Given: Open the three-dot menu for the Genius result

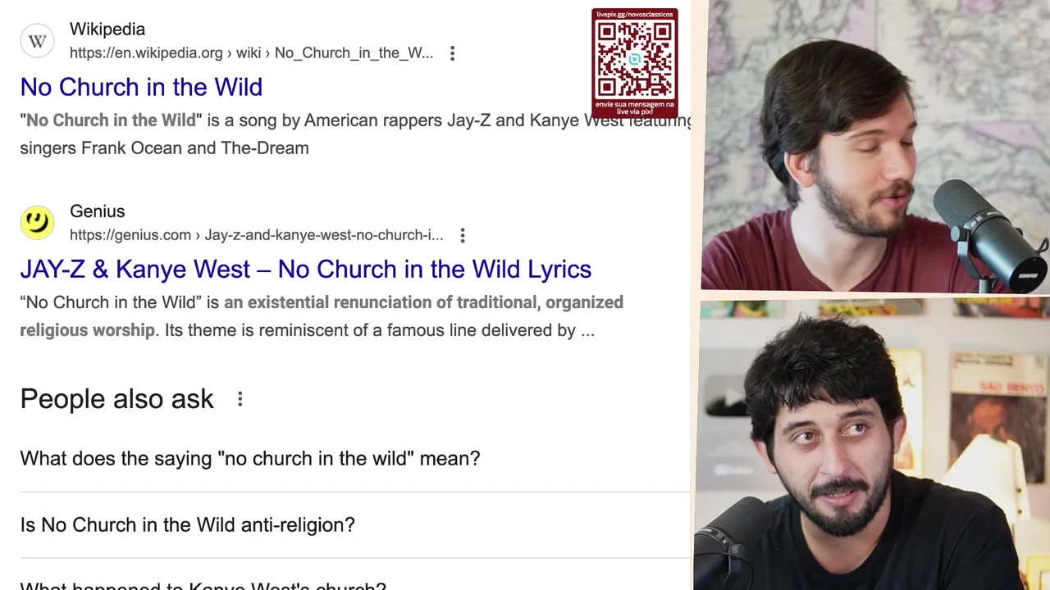Looking at the screenshot, I should coord(463,235).
